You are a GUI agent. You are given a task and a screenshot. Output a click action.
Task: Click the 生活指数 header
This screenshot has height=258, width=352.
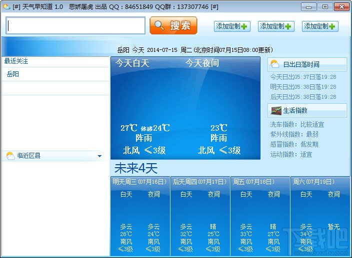pos(307,110)
